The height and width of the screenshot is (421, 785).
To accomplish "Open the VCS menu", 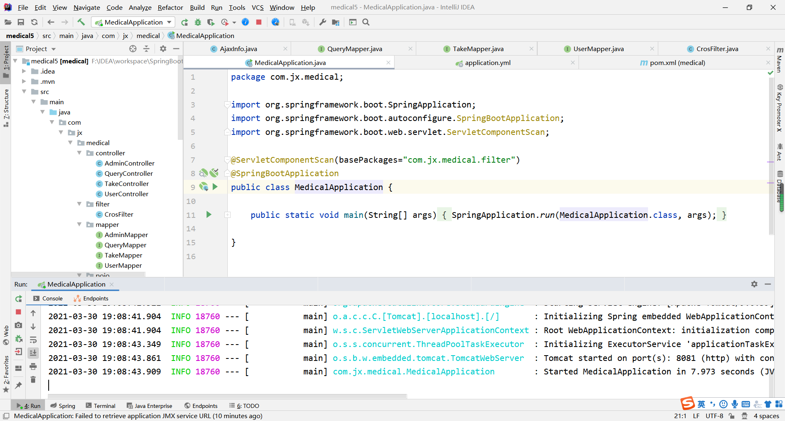I will 258,7.
